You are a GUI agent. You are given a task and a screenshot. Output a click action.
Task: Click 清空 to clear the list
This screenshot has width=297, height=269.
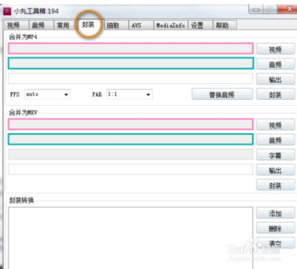click(x=276, y=243)
